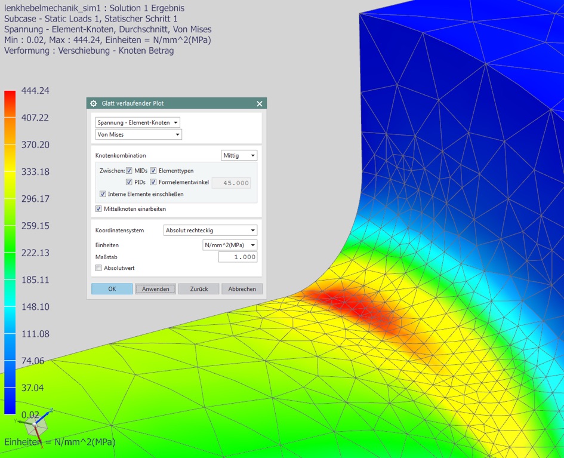
Task: Uncheck the PIDs checkbox
Action: click(x=130, y=182)
